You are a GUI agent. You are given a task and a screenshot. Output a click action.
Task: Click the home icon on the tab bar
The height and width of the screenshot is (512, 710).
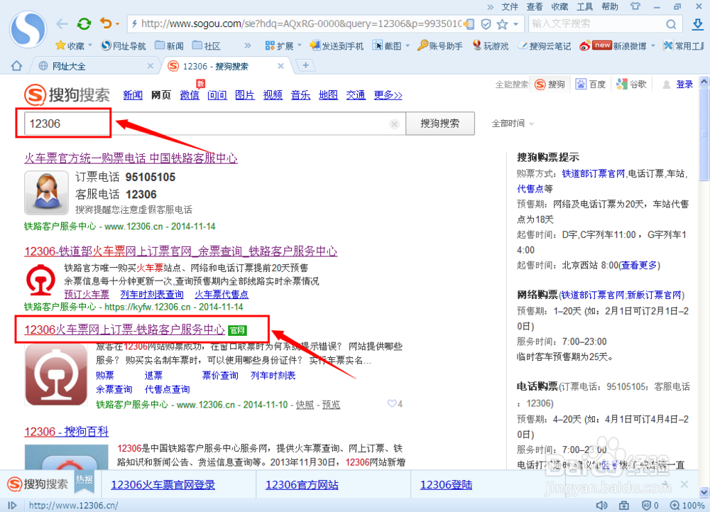point(17,66)
